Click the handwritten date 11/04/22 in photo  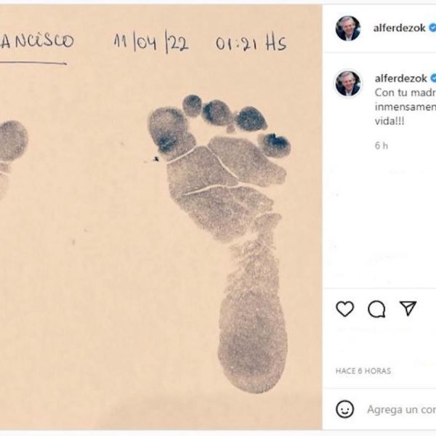[x=151, y=42]
